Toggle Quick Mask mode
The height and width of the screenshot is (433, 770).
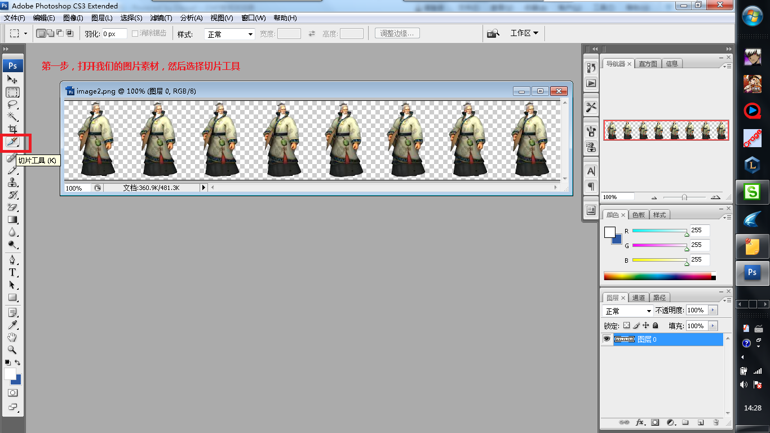[12, 392]
